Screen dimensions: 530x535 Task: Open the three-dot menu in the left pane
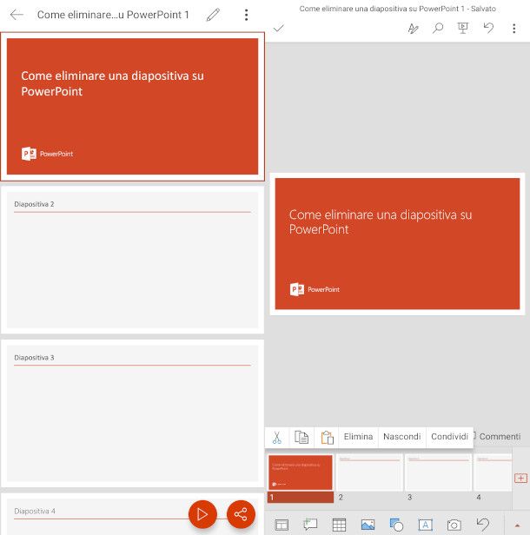tap(246, 15)
